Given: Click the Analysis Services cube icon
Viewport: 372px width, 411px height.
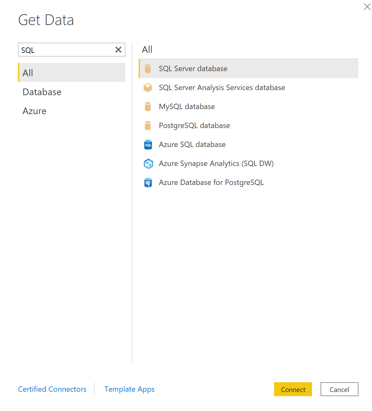Looking at the screenshot, I should tap(148, 88).
